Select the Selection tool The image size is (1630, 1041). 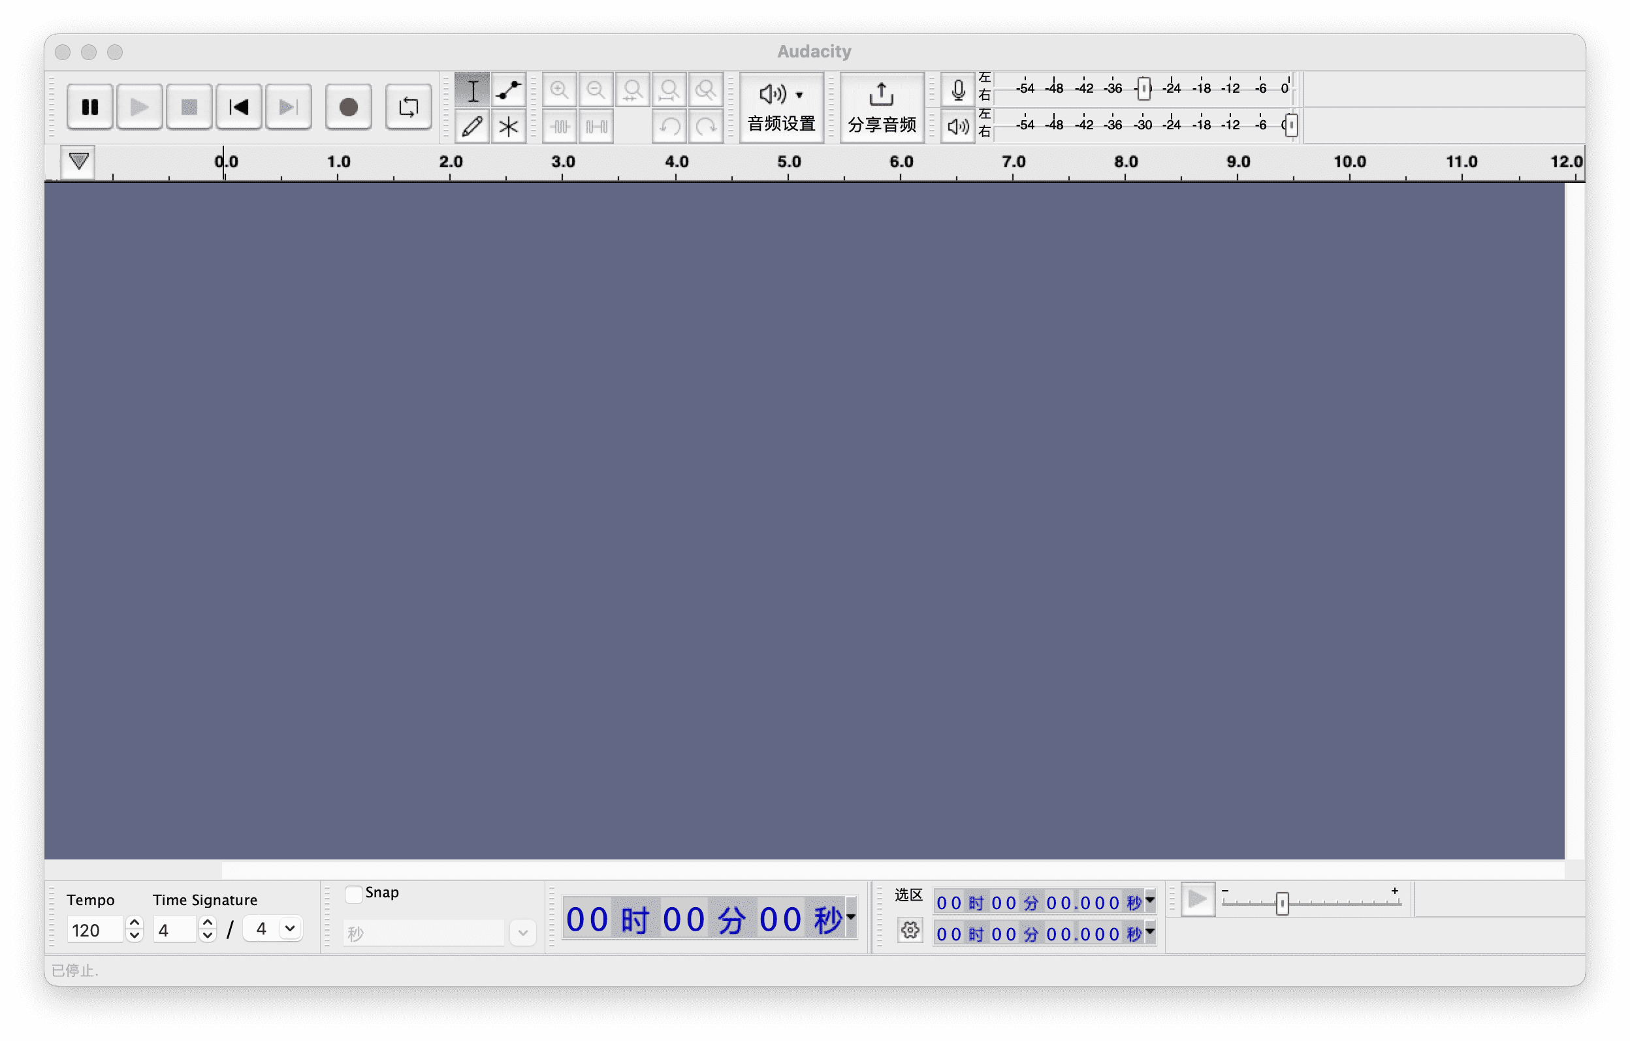(473, 89)
